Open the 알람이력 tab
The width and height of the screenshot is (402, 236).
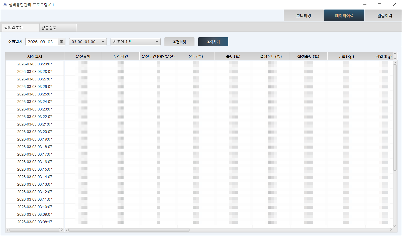pos(384,16)
